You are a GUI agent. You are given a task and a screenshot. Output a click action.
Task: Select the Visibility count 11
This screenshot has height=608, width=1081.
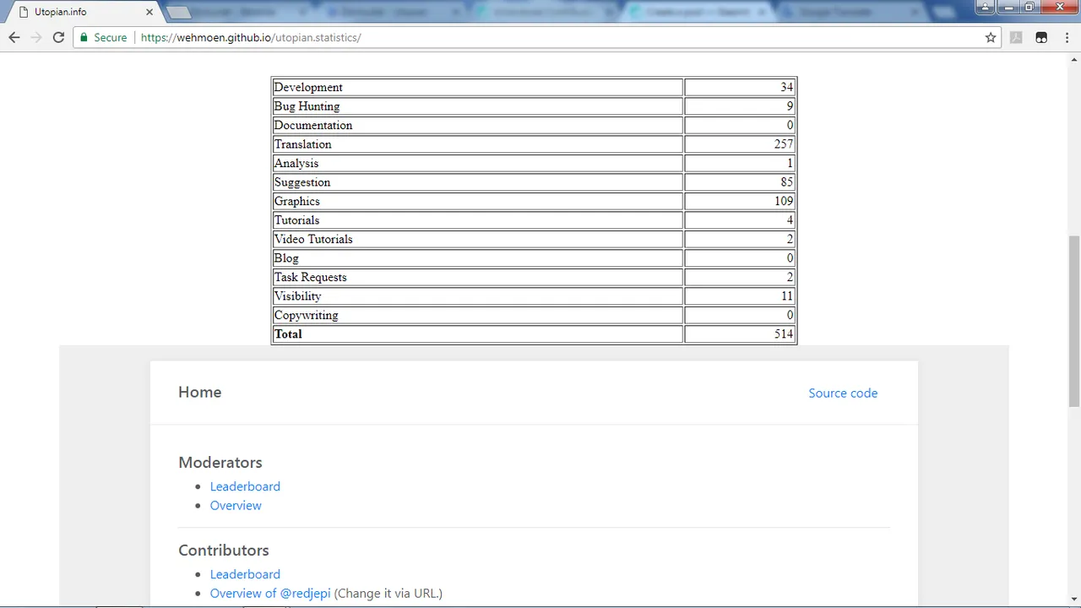click(x=787, y=296)
